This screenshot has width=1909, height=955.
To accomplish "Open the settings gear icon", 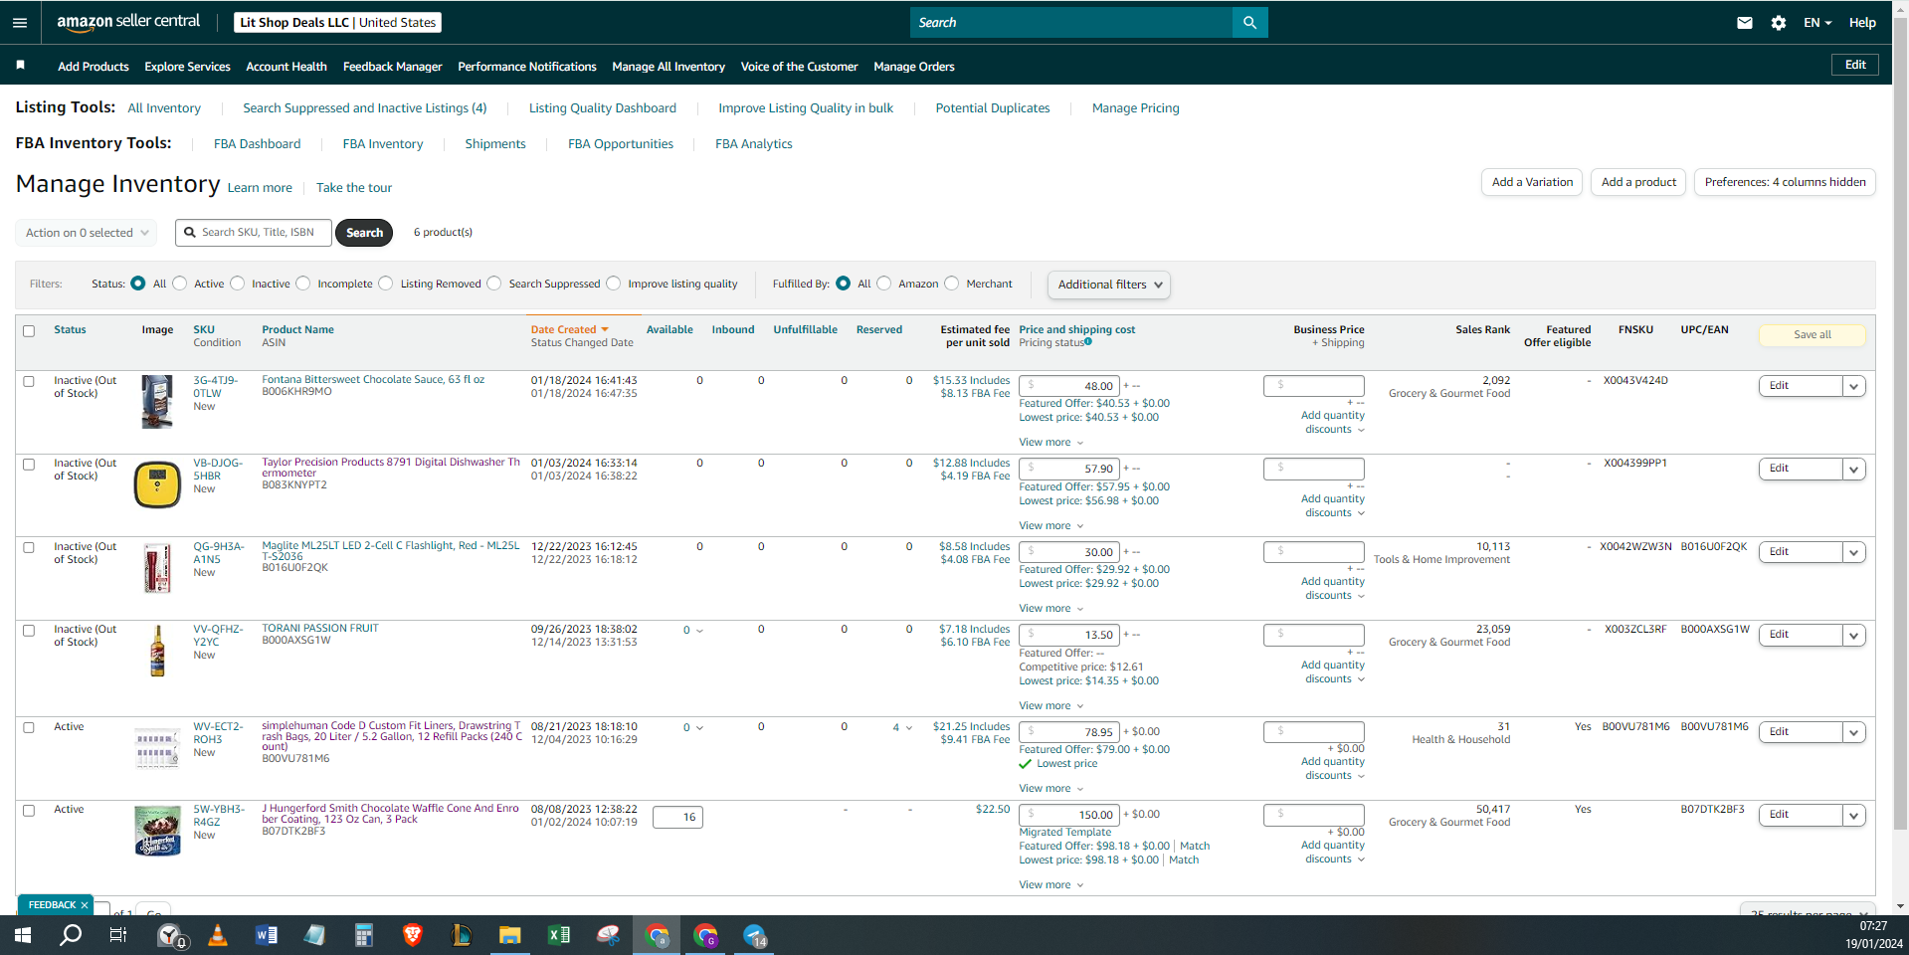I will click(1779, 22).
